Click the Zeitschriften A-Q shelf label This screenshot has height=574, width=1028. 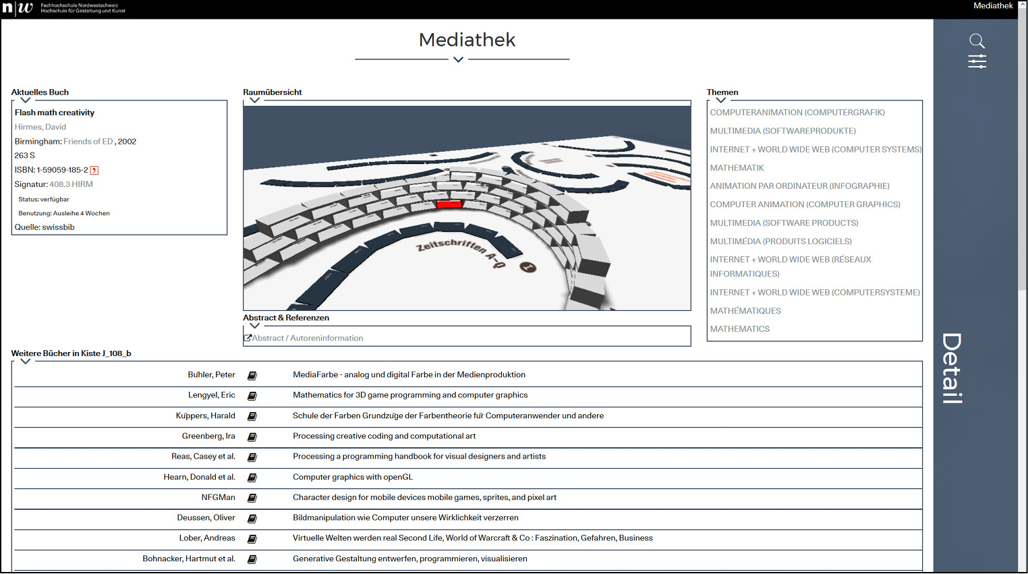tap(461, 254)
